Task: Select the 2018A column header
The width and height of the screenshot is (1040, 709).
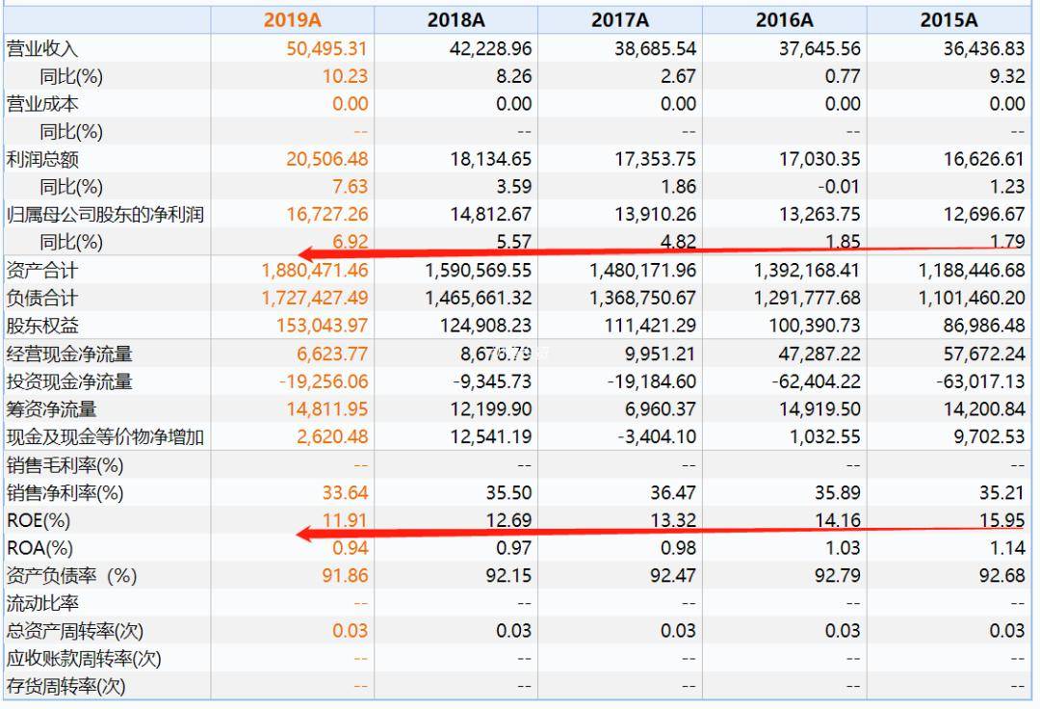Action: pos(455,20)
